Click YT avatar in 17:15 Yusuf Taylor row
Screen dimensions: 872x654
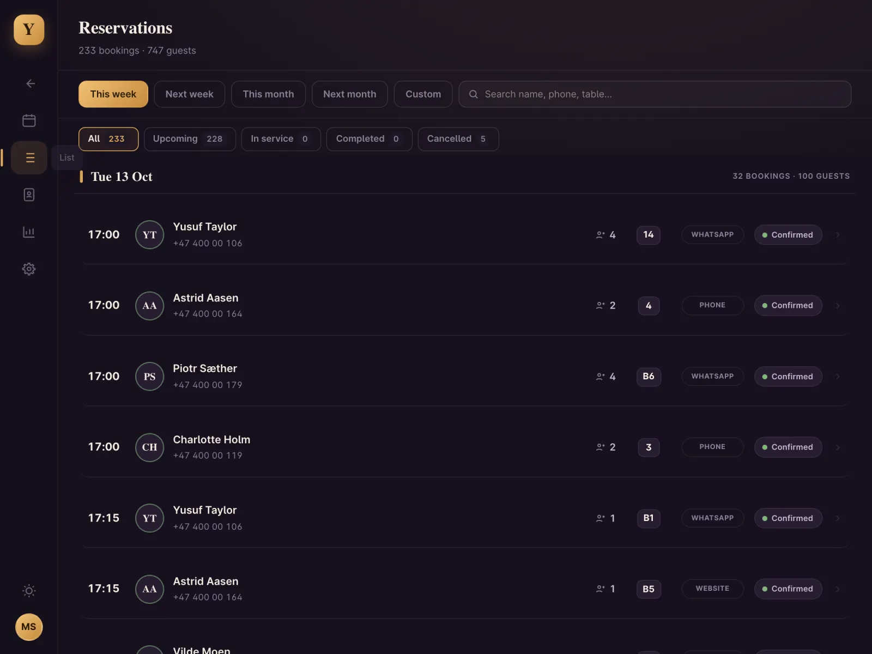[149, 518]
